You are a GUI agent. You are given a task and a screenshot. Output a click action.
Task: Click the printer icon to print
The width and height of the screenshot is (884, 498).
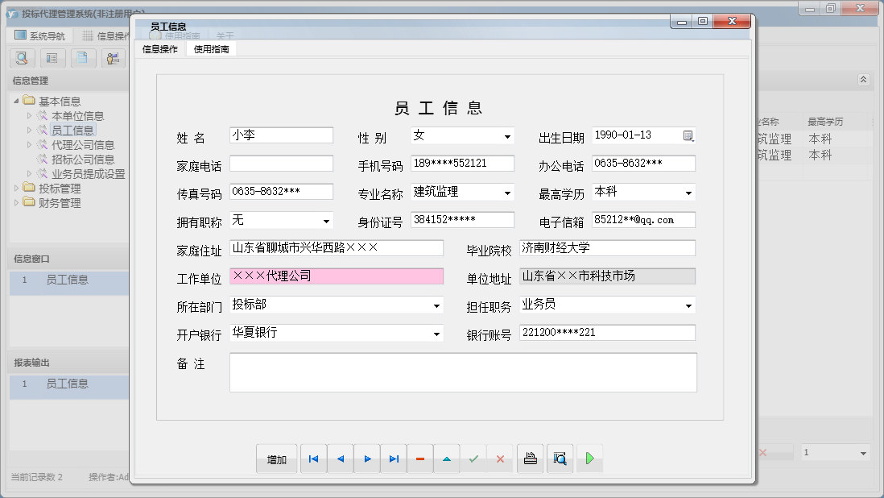(x=531, y=459)
